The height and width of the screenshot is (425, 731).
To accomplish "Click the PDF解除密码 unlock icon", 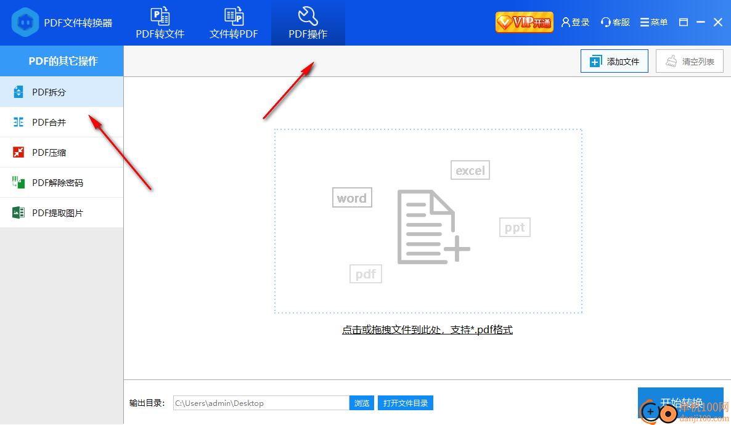I will point(18,183).
